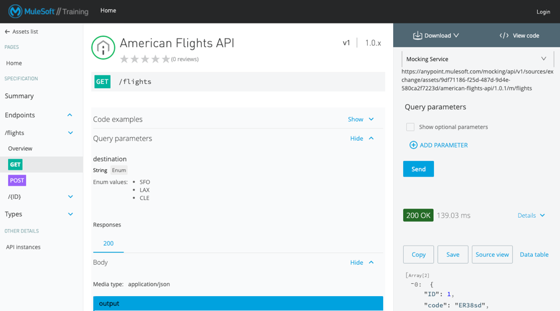
Task: Save the response
Action: tap(453, 255)
